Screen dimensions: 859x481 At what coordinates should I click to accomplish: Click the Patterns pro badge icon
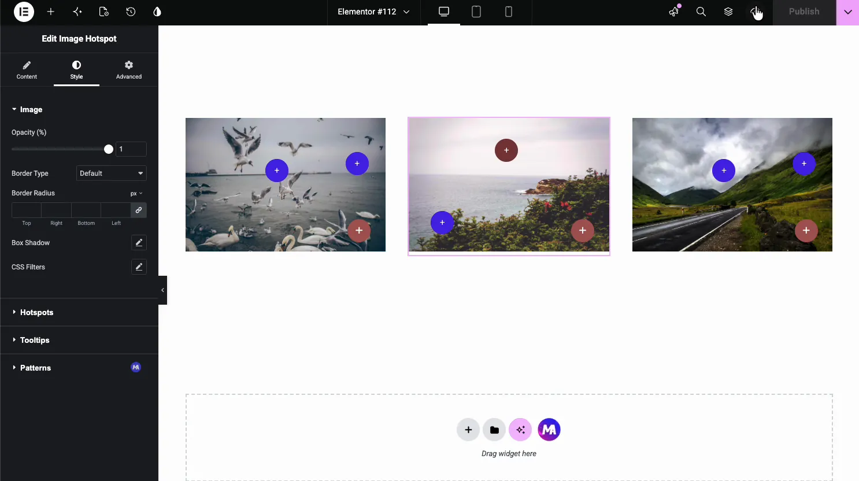click(136, 367)
